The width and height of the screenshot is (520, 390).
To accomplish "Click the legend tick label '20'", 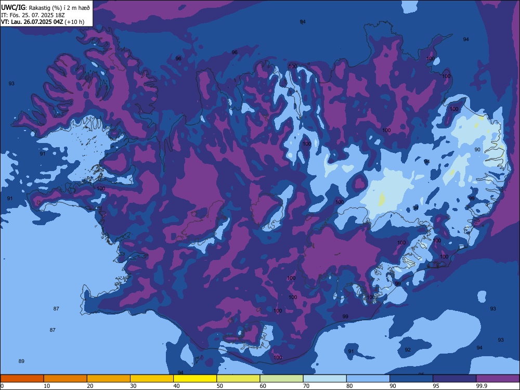I will pos(90,386).
